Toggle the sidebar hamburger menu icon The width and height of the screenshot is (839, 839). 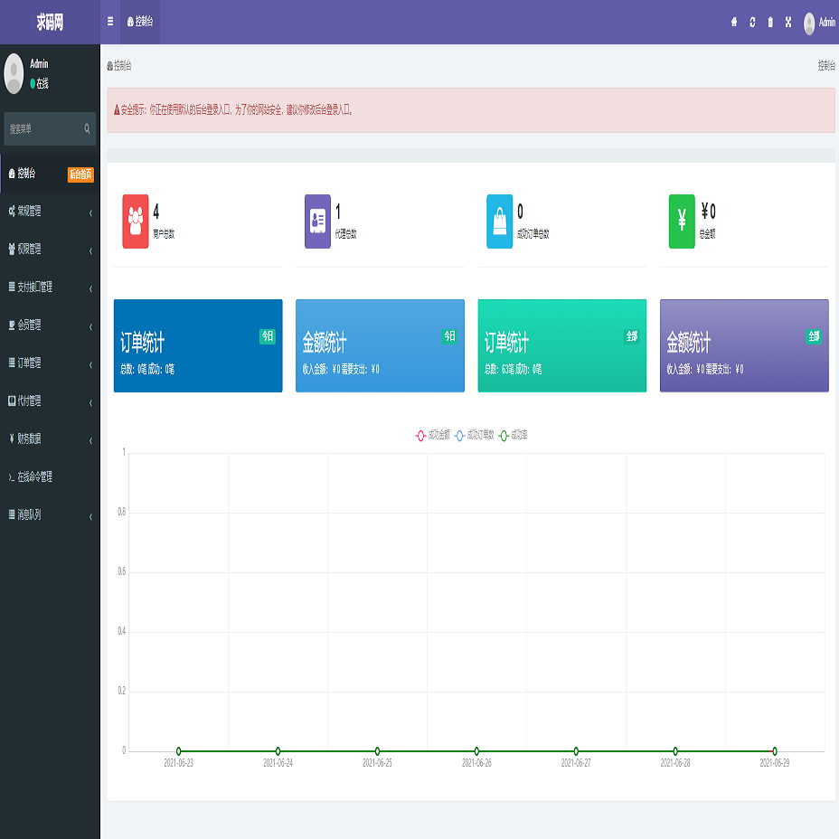coord(110,22)
